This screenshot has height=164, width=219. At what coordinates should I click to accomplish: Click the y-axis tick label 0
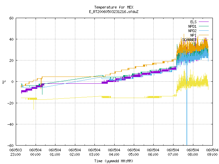click(13, 82)
